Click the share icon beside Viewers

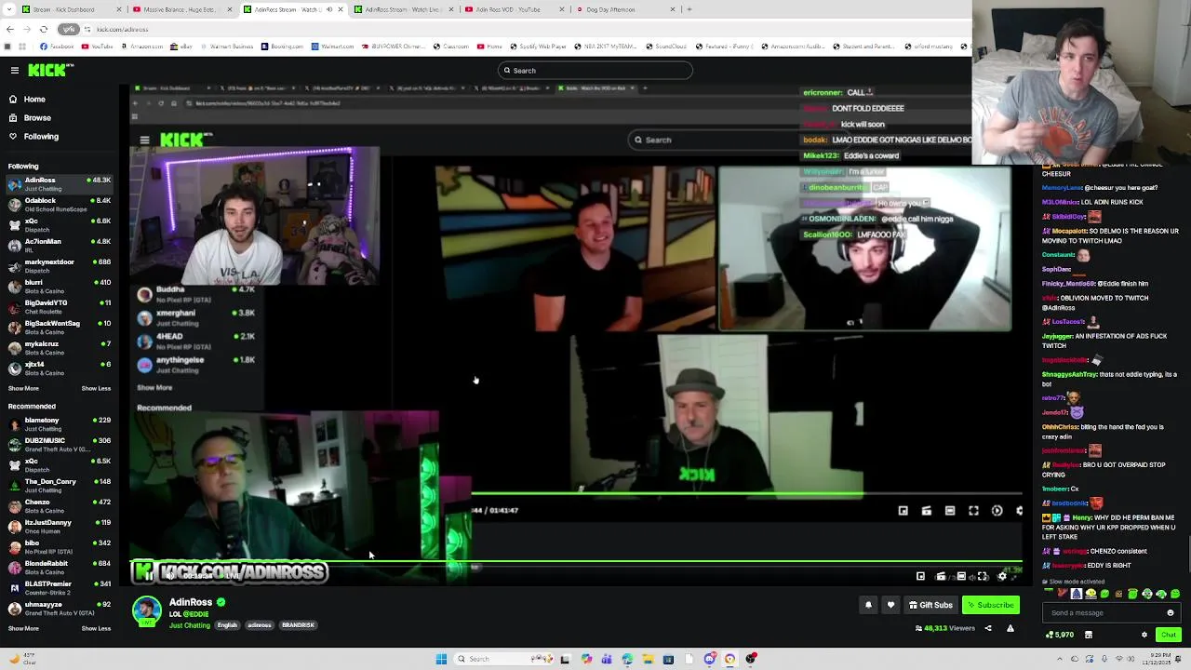(988, 628)
